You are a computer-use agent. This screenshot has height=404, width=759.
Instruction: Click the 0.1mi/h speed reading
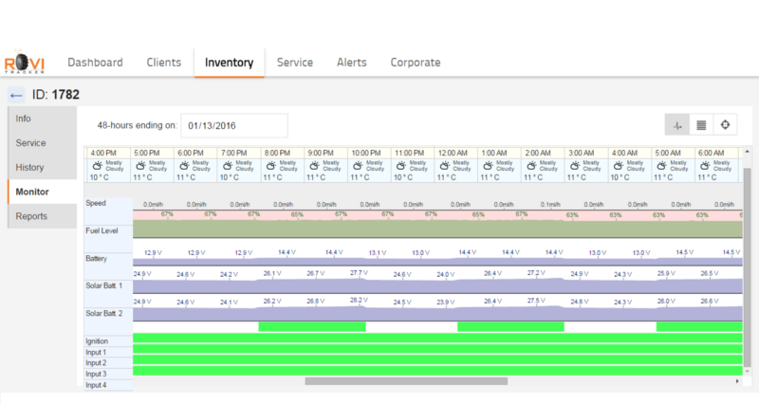550,205
